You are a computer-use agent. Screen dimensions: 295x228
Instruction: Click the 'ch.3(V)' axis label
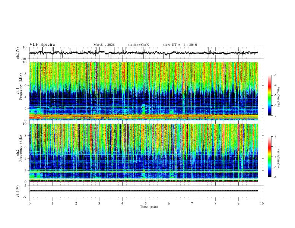18,191
